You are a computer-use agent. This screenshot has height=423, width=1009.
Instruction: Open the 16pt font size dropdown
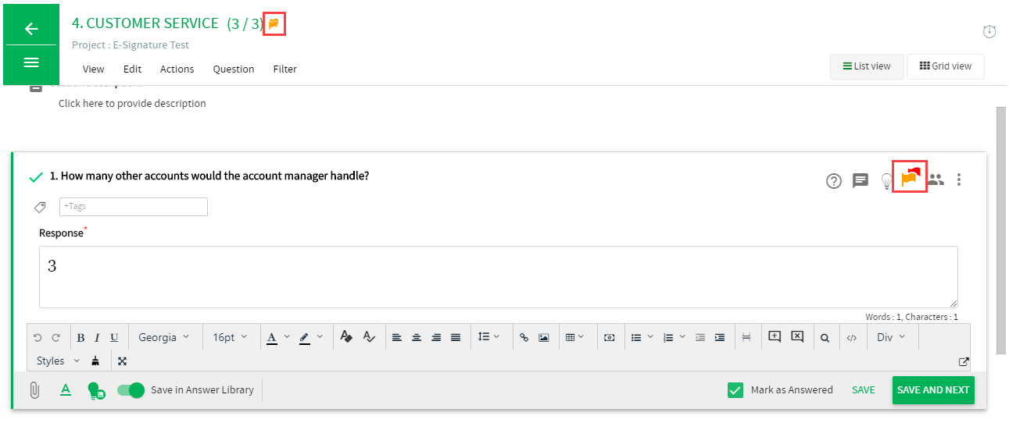[230, 337]
